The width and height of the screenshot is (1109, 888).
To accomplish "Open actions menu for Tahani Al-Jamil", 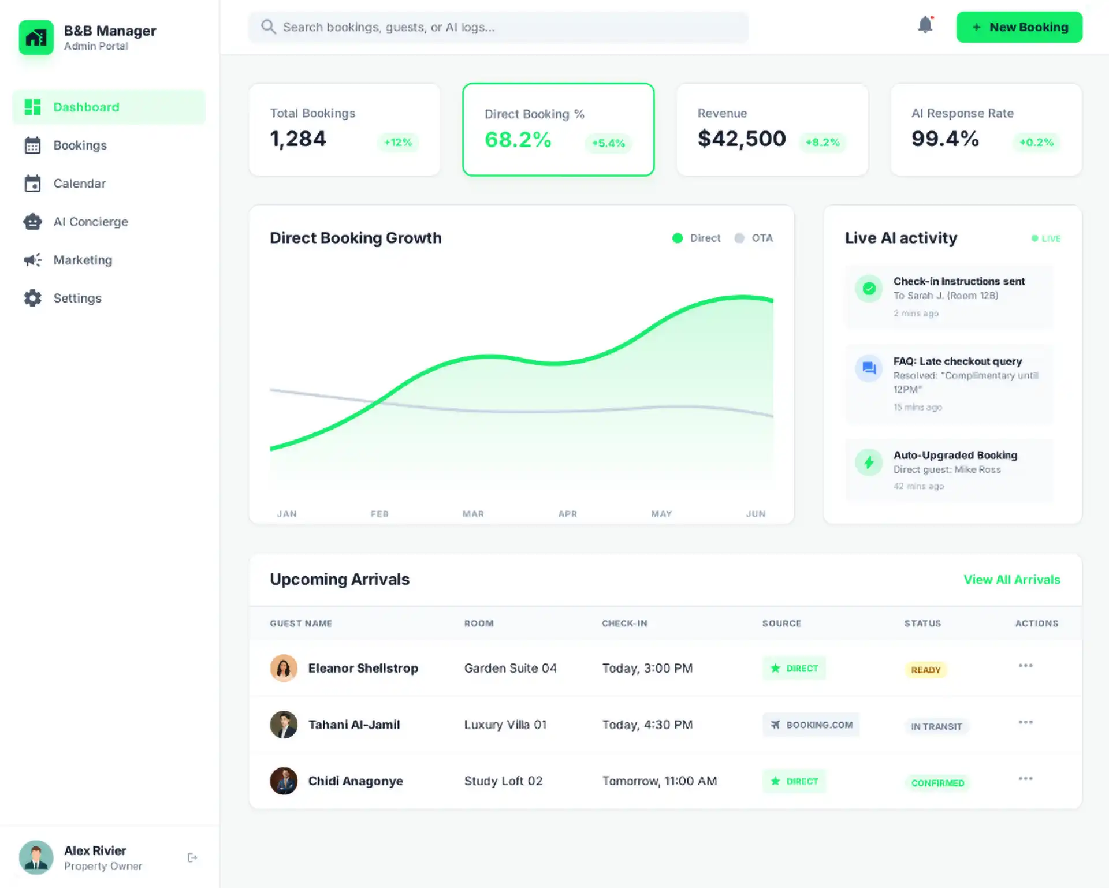I will pos(1025,722).
